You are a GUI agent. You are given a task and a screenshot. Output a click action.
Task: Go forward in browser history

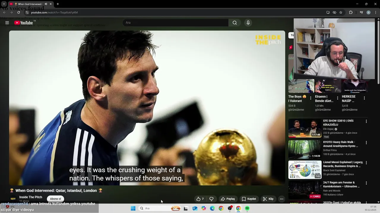point(11,12)
